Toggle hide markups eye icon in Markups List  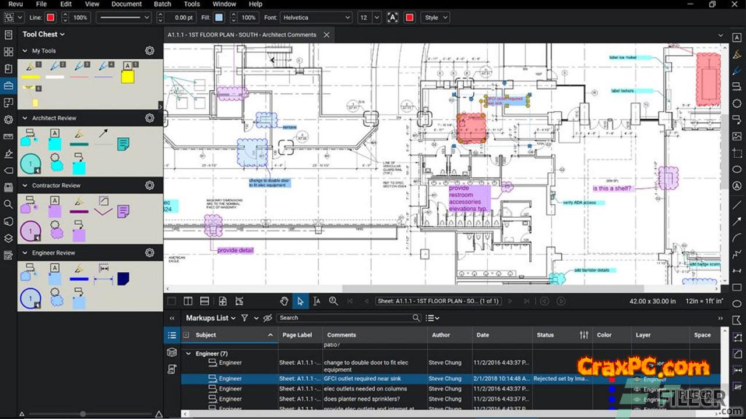click(268, 318)
